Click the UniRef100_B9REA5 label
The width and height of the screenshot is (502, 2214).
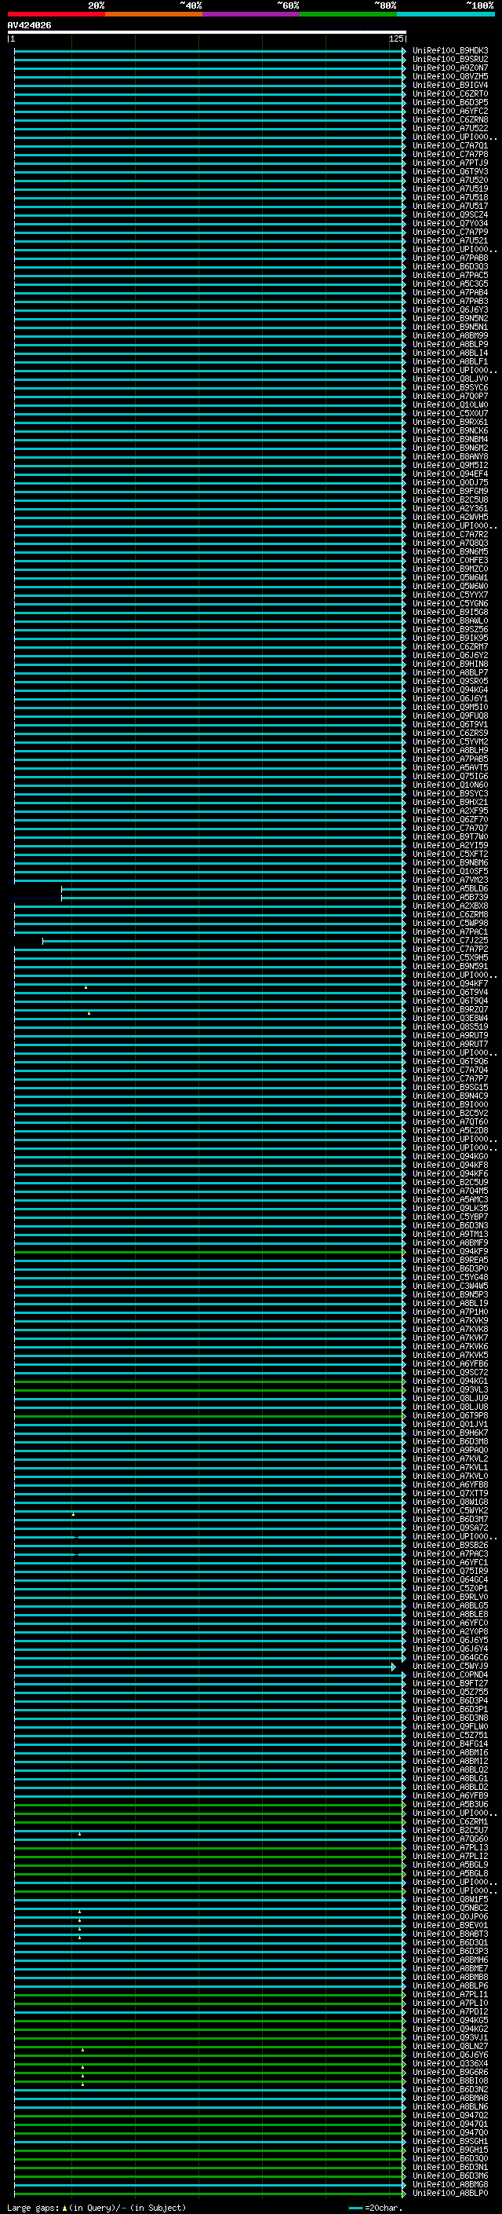tap(450, 1261)
